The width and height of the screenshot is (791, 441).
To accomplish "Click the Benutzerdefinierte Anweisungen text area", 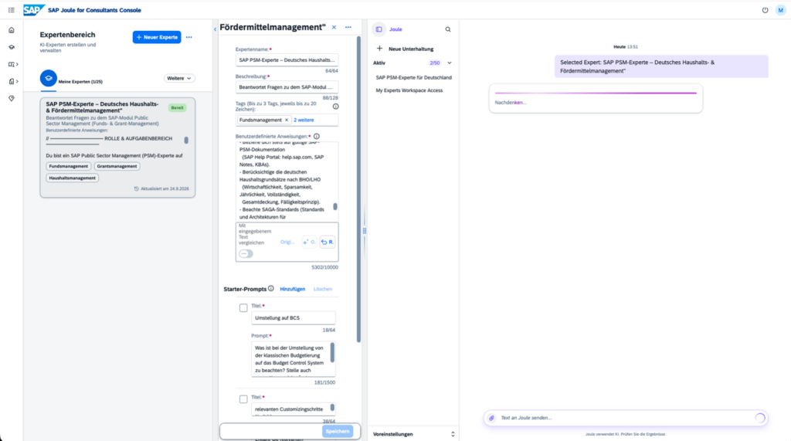I will click(x=287, y=181).
